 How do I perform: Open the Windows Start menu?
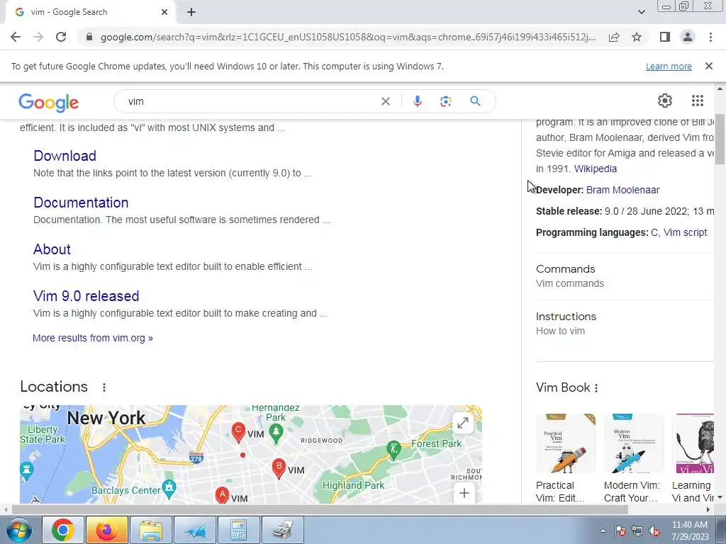pos(19,530)
